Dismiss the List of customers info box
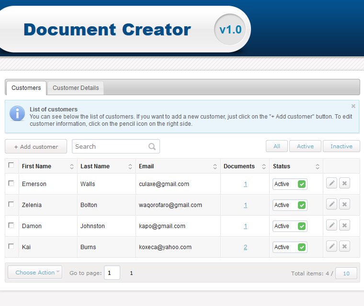The image size is (364, 306). (x=353, y=106)
